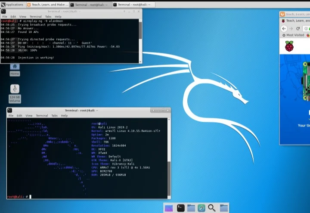Select the Teach, Learn browser tab
Image resolution: width=310 pixels, height=213 pixels.
click(x=295, y=21)
